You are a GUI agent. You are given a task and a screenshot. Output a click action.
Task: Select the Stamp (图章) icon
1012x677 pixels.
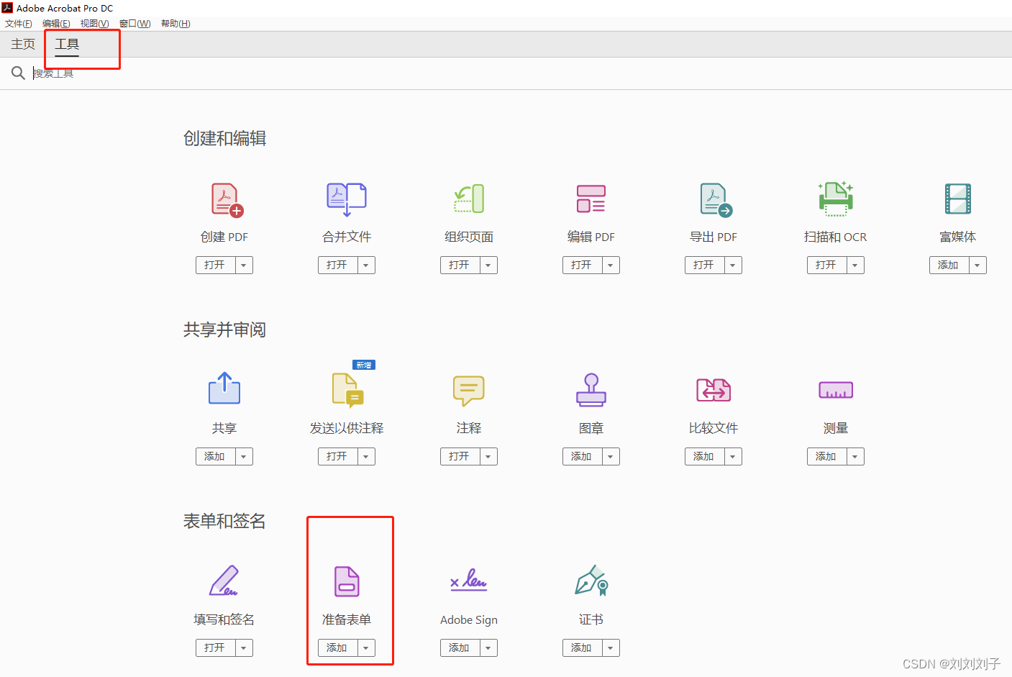591,390
